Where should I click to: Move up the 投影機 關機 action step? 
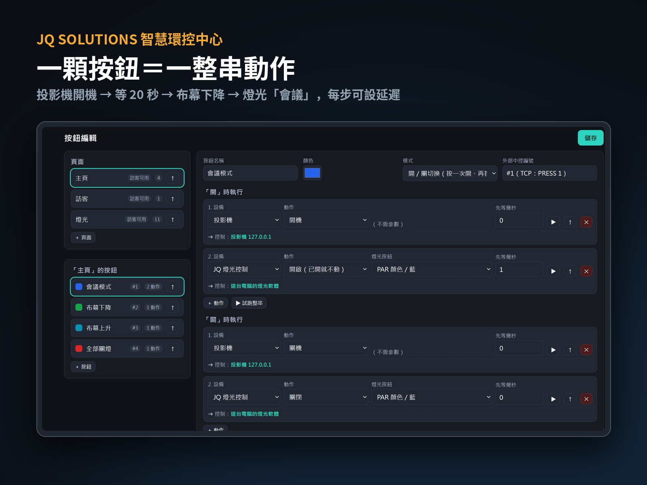(x=570, y=350)
